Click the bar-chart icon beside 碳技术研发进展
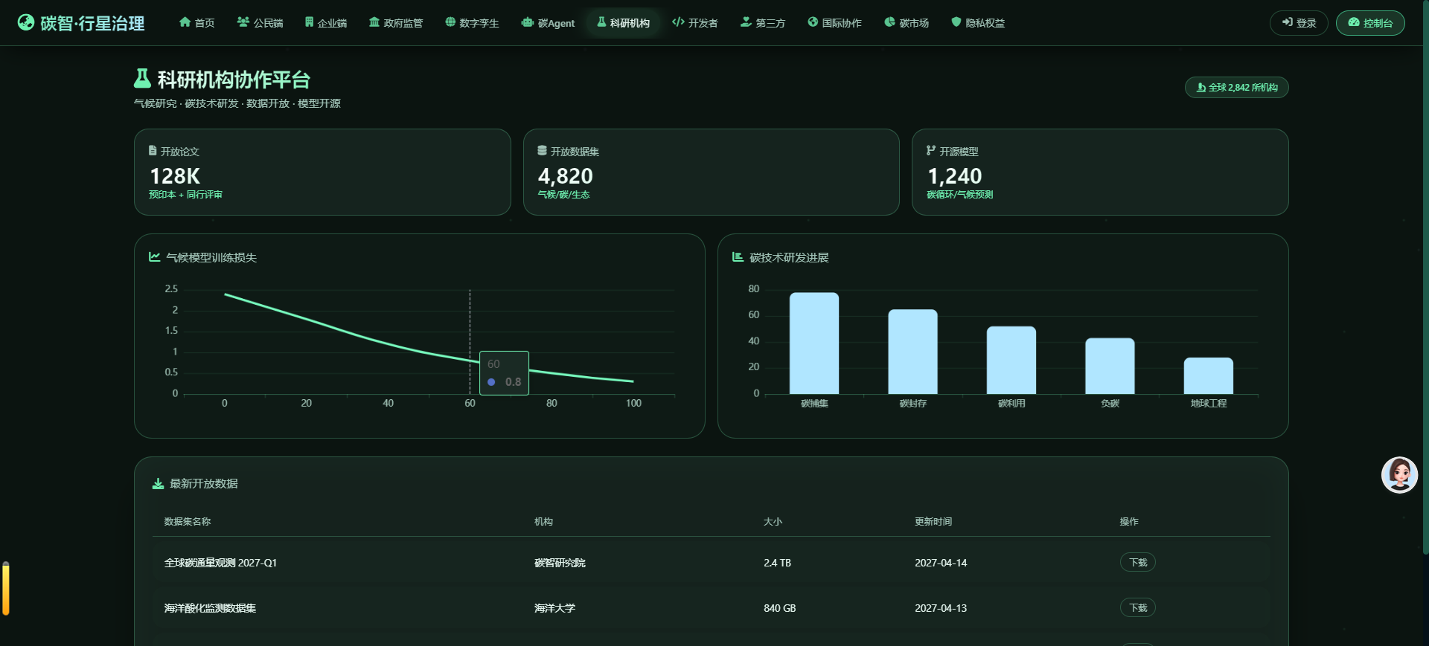Screen dimensions: 1429x646 click(738, 257)
